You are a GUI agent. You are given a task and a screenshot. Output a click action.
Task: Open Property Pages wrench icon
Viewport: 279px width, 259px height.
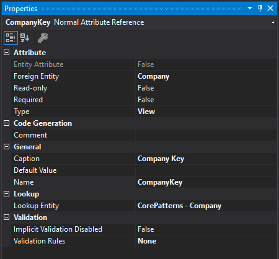(43, 38)
